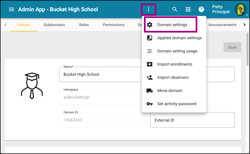250x154 pixels.
Task: Open Patty Principal's profile avatar menu
Action: (x=241, y=9)
